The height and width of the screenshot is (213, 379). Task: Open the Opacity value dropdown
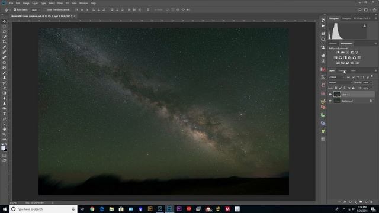click(x=371, y=83)
